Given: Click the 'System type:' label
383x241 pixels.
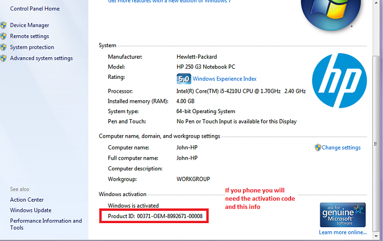Looking at the screenshot, I should 123,112.
